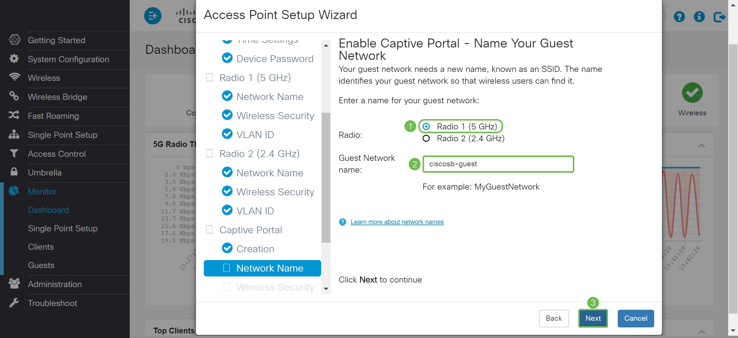Viewport: 738px width, 338px height.
Task: Click the Guest Network name input field
Action: point(498,164)
